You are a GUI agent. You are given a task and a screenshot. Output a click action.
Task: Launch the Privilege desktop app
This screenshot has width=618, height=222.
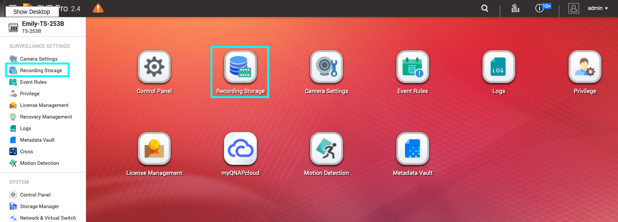click(585, 67)
